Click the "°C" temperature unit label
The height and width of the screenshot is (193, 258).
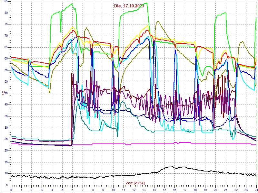[3, 93]
